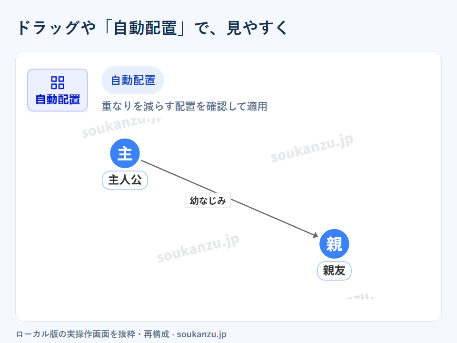457x343 pixels.
Task: Click the 親友 name label
Action: pos(334,271)
